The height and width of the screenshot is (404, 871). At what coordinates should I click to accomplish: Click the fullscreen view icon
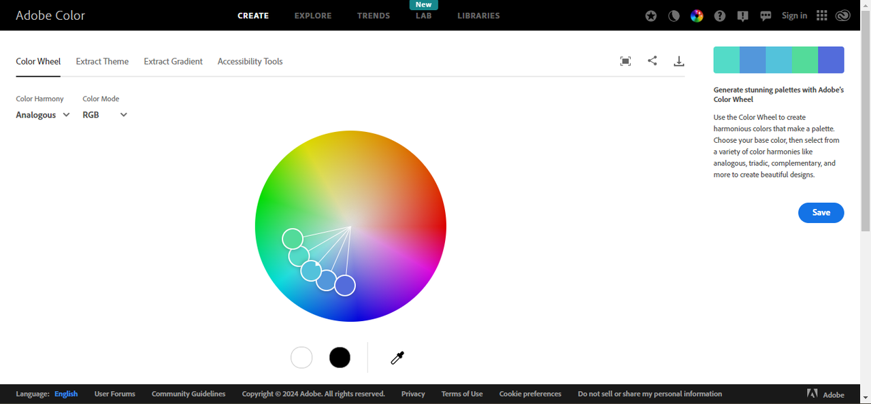coord(625,61)
